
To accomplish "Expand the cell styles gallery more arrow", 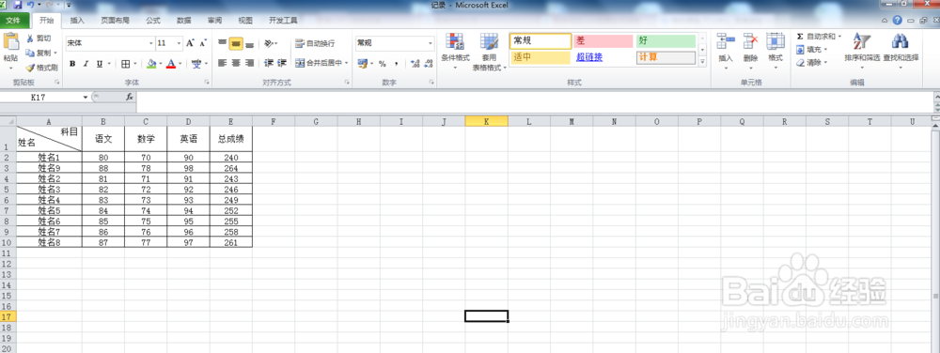I will 703,62.
